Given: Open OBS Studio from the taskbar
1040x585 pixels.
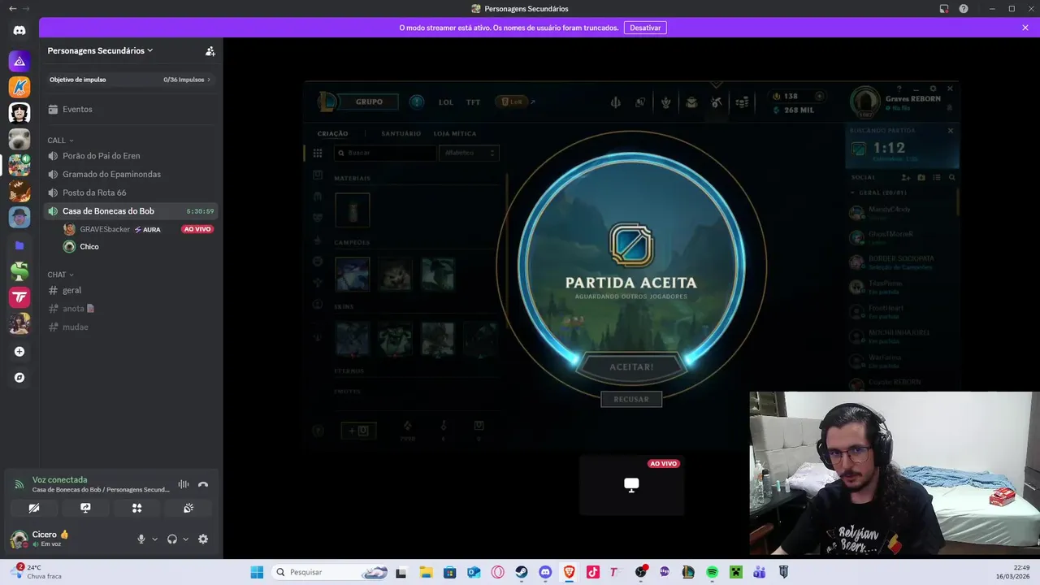Looking at the screenshot, I should click(x=640, y=572).
